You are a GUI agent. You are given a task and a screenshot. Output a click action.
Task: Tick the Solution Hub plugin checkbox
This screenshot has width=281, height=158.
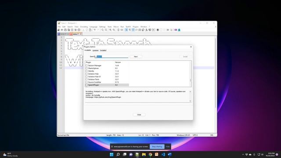click(x=86, y=74)
